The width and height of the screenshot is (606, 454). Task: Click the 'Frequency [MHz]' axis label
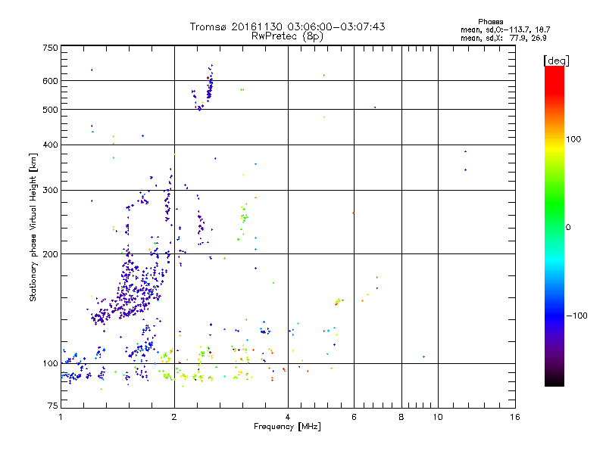(x=287, y=427)
